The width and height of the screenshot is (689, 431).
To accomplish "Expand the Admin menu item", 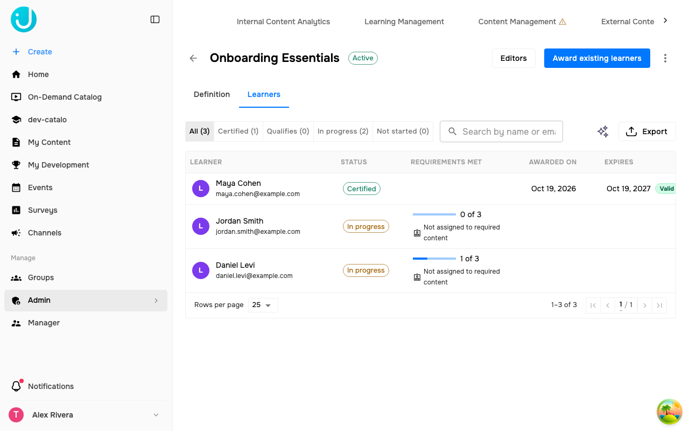I will point(86,300).
